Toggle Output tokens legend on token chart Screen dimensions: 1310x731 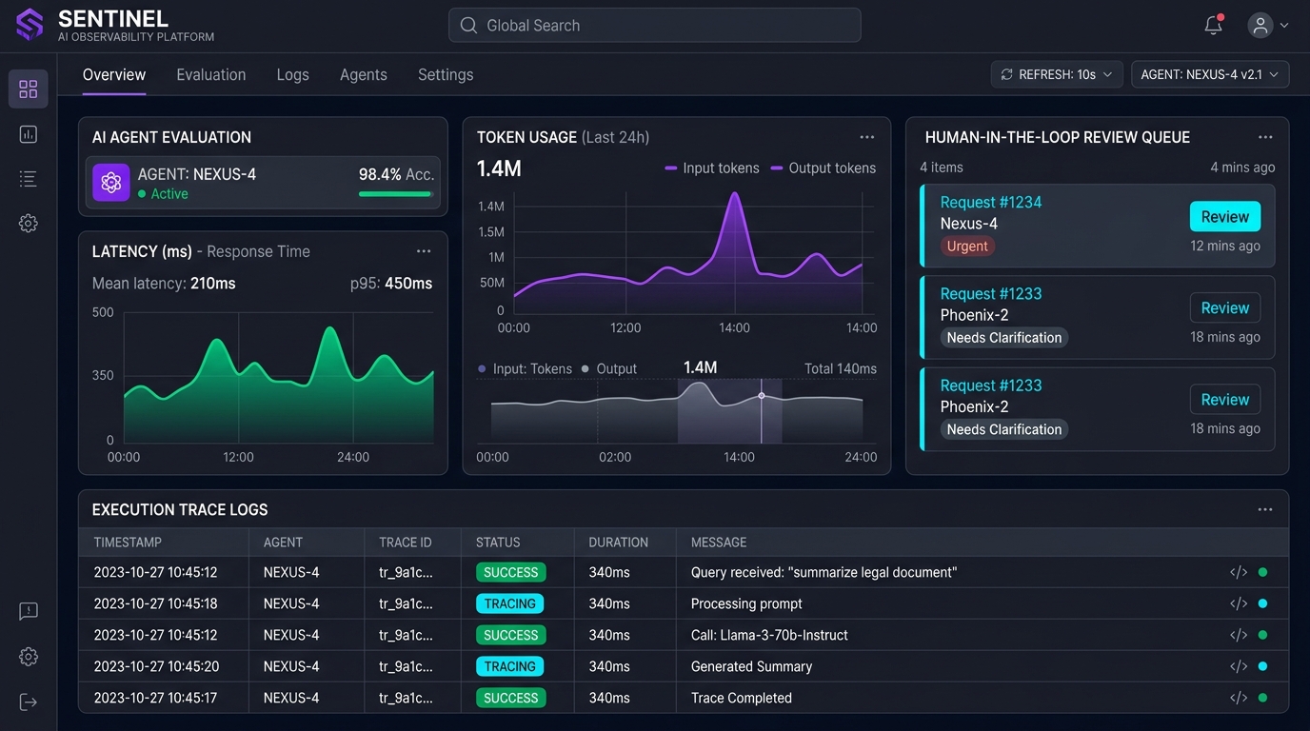823,168
